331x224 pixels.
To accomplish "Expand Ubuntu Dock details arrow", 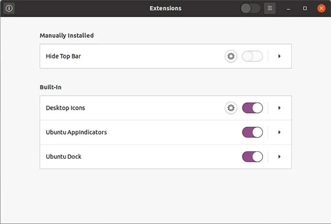I will coord(279,157).
